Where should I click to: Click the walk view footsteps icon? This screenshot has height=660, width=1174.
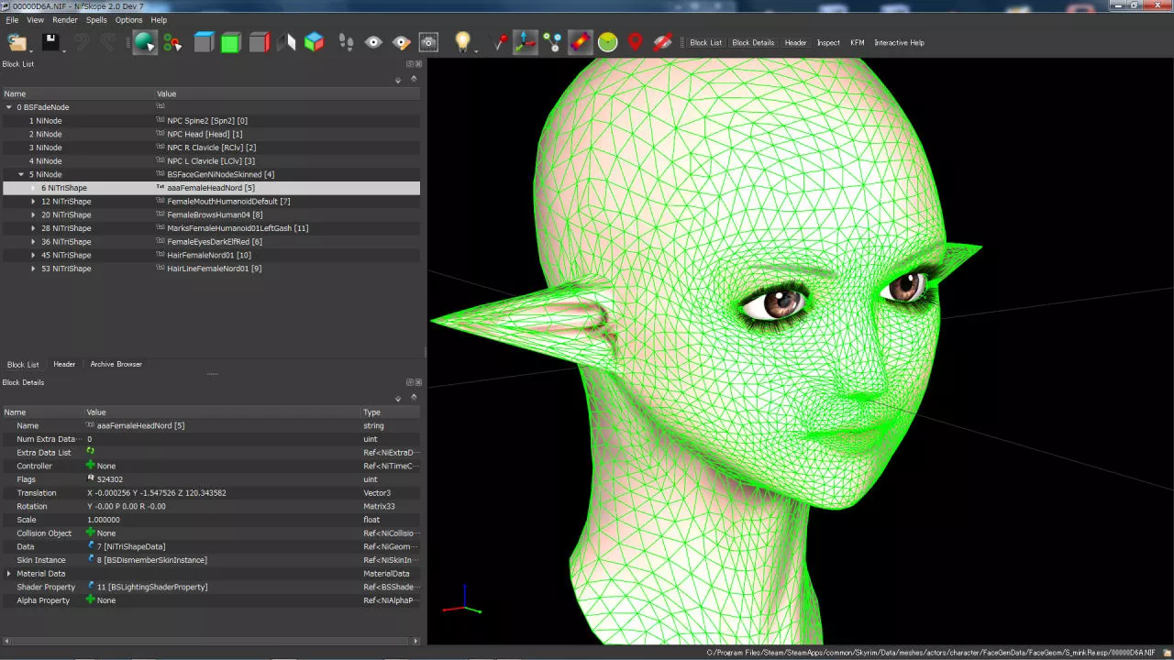click(346, 42)
